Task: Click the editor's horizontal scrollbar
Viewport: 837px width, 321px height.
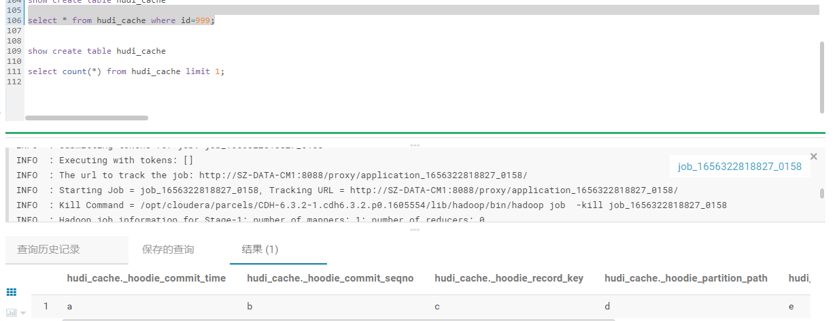Action: (86, 118)
